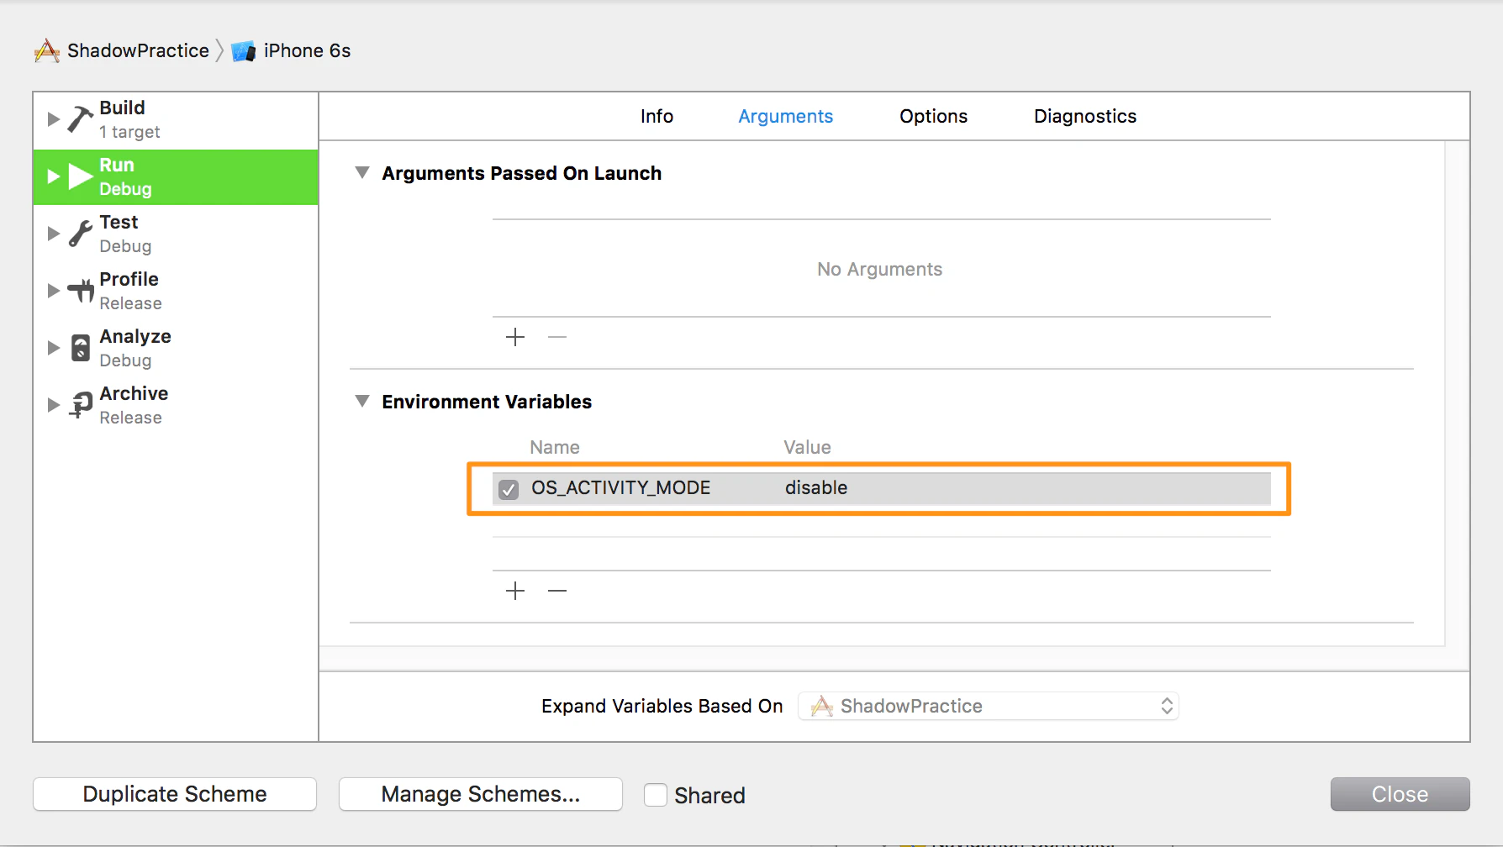Remove launch argument with minus button
Image resolution: width=1503 pixels, height=847 pixels.
(557, 337)
